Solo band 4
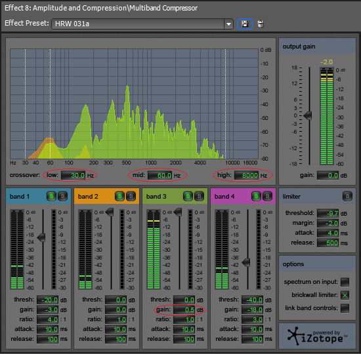This screenshot has width=361, height=354. click(256, 197)
